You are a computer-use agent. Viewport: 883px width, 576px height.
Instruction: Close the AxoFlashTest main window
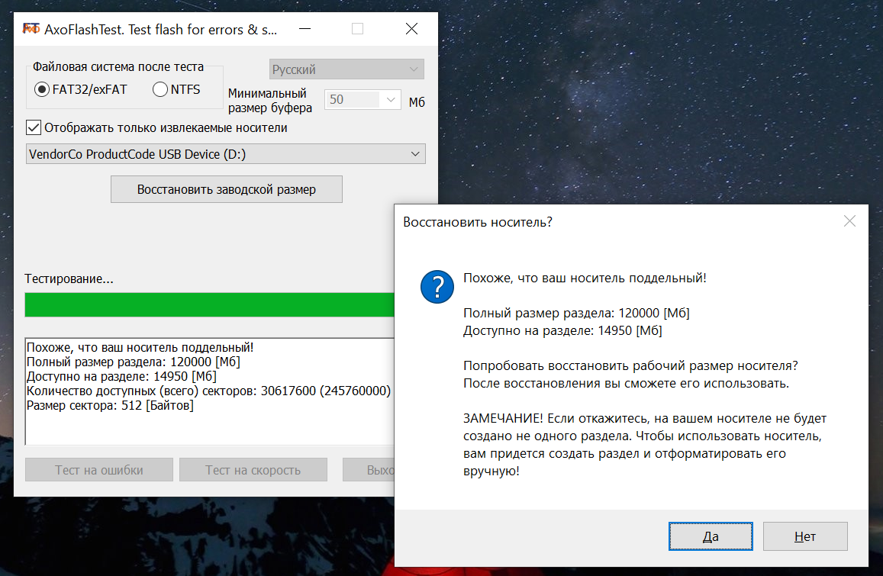coord(411,29)
